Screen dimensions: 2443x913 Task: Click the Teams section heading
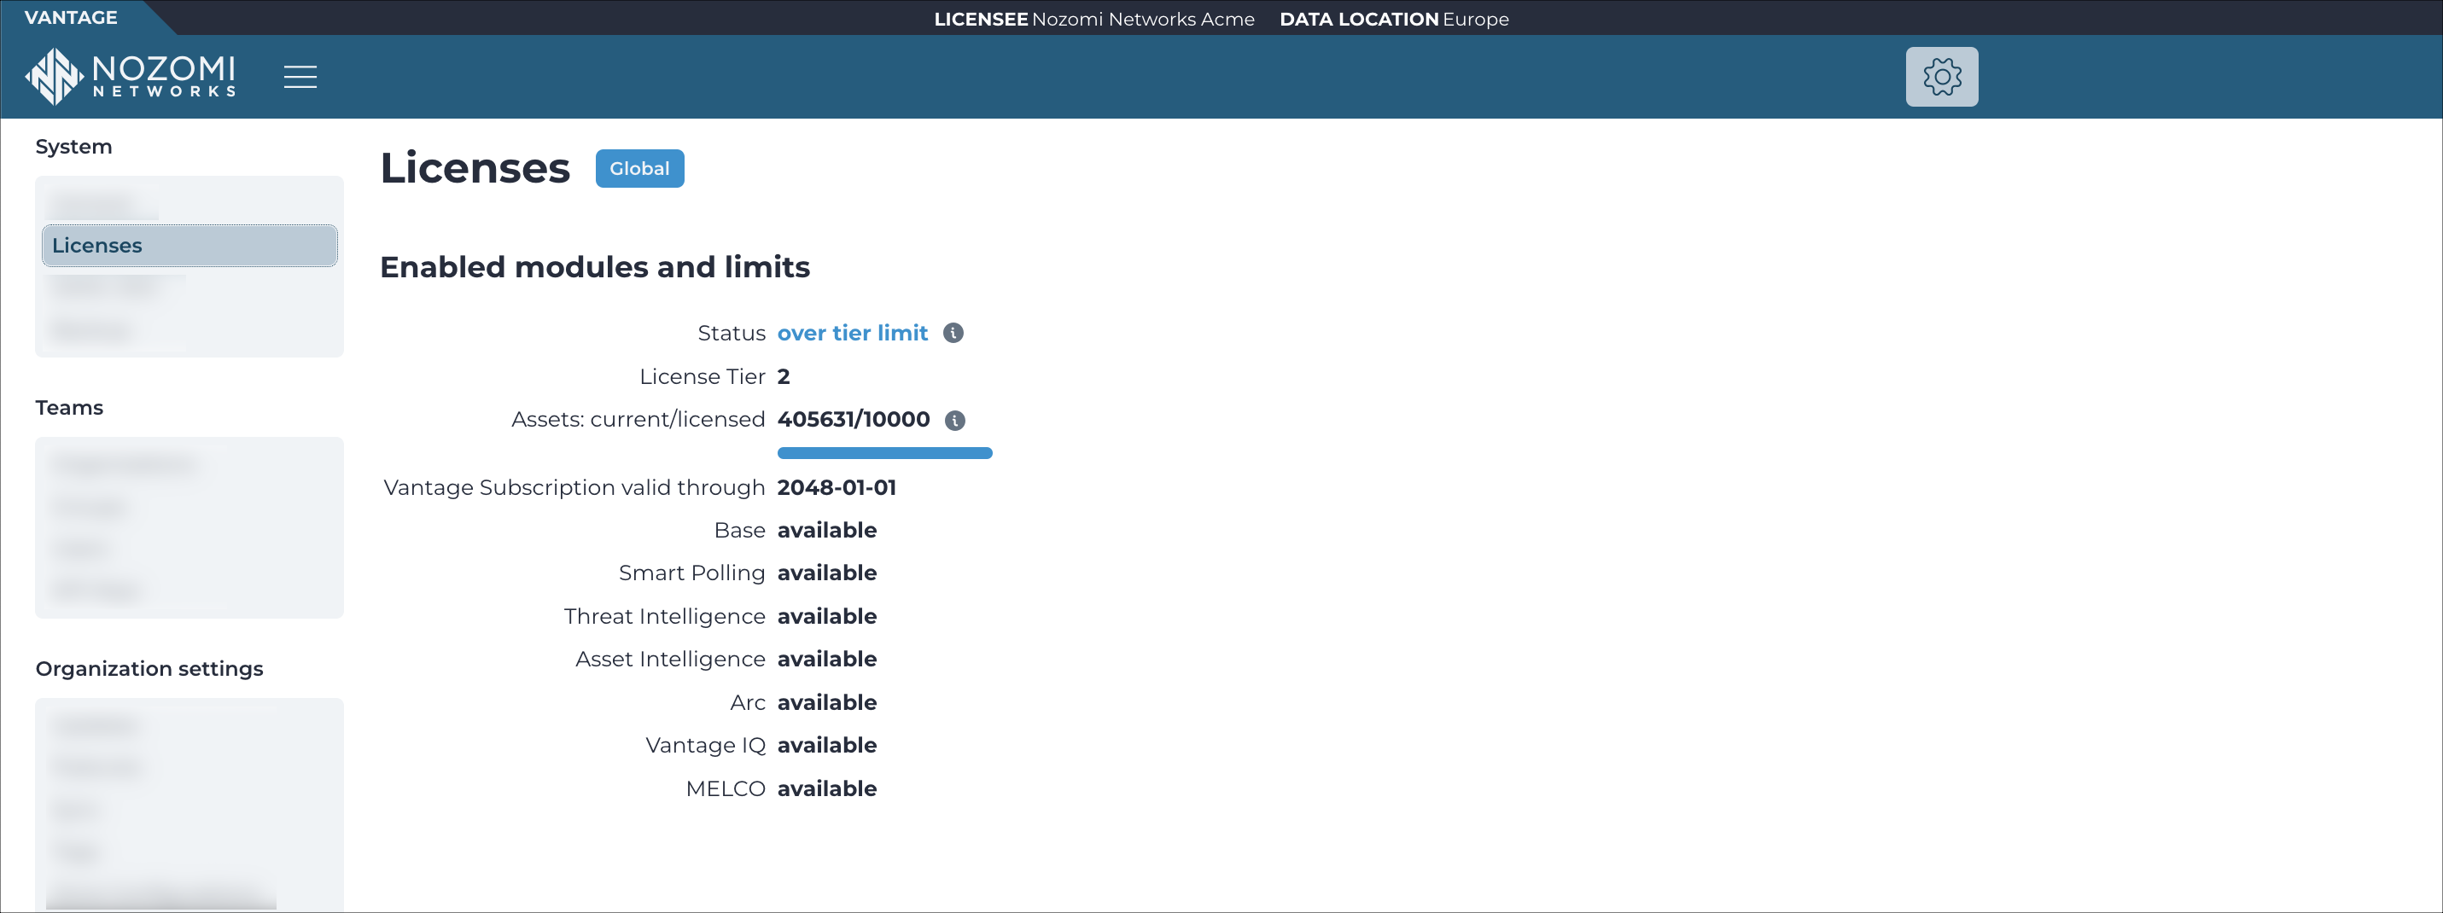69,408
